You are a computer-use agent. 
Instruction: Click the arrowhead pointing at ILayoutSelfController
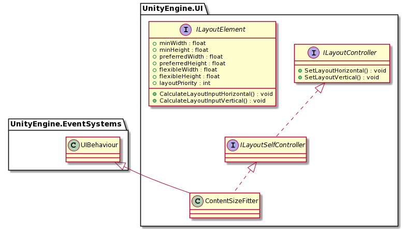click(253, 167)
